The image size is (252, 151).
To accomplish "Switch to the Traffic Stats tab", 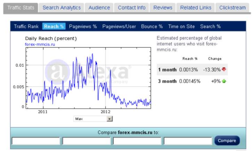I will tap(21, 8).
